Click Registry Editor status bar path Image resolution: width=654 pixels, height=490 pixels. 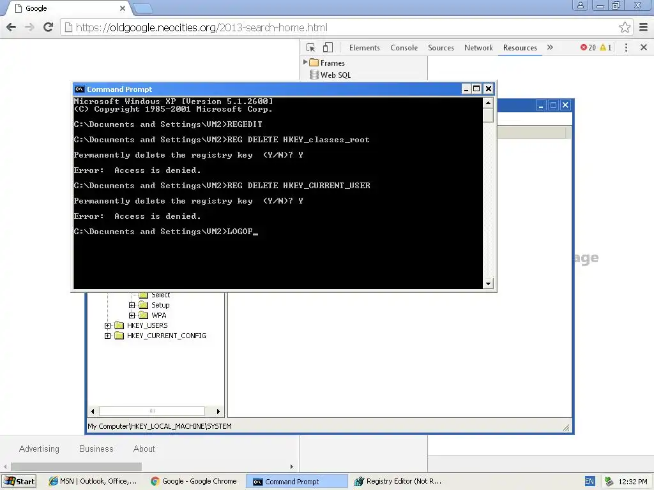pyautogui.click(x=159, y=426)
